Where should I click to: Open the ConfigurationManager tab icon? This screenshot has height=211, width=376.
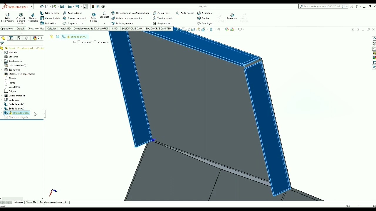19,38
